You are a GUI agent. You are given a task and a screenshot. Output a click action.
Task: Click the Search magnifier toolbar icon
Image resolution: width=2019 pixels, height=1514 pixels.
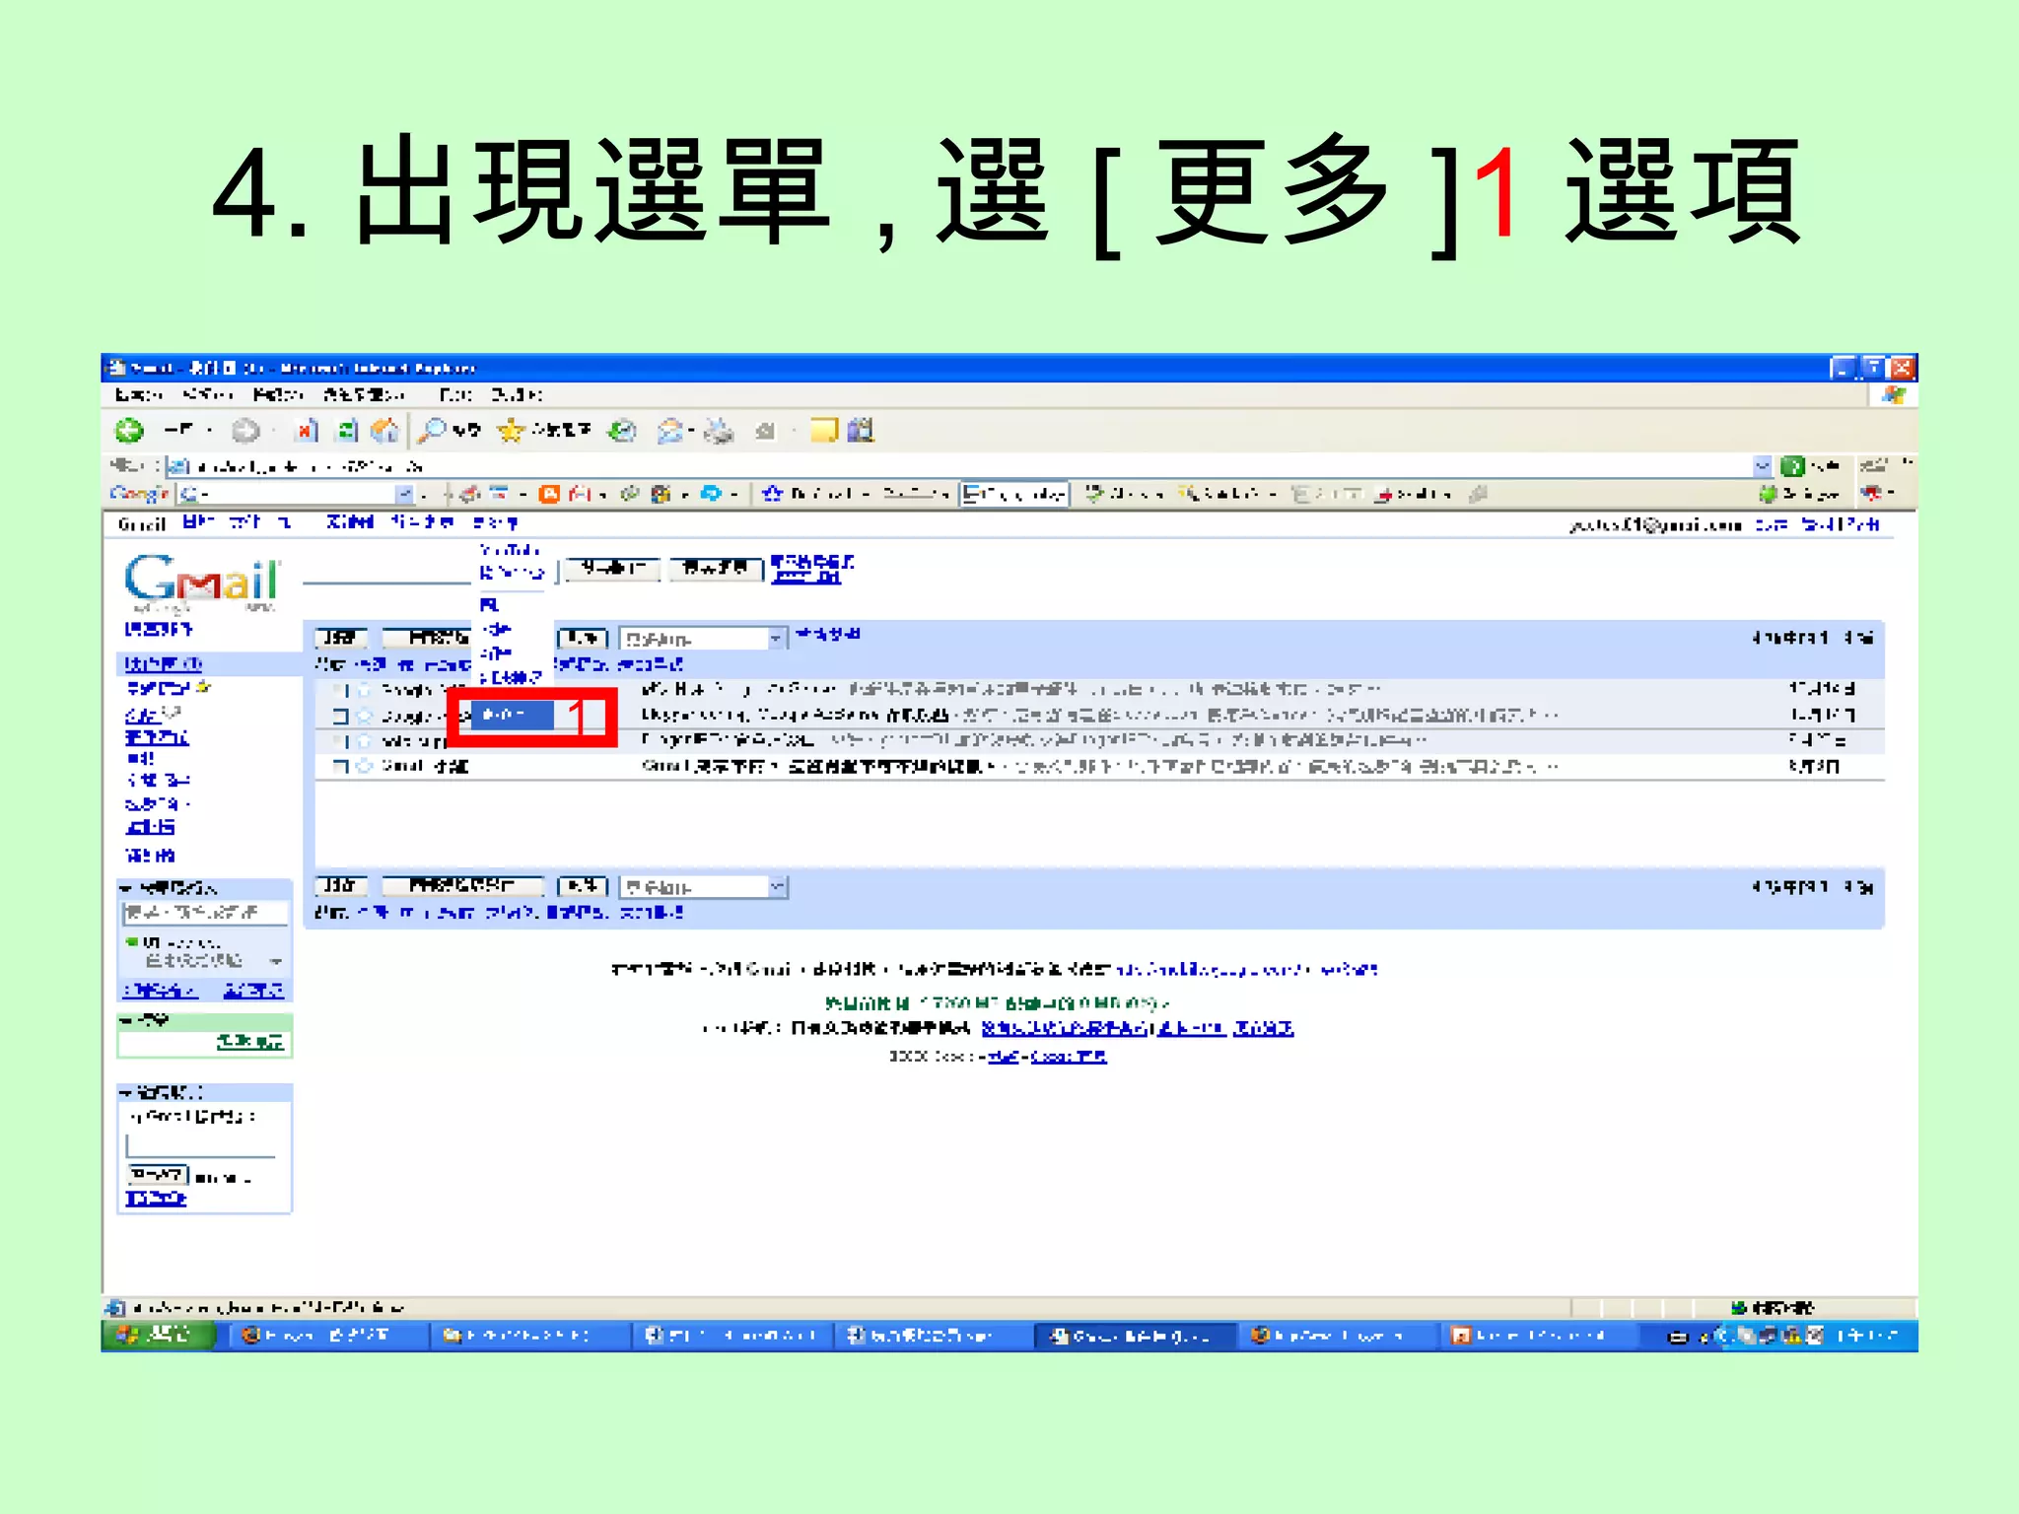point(433,431)
